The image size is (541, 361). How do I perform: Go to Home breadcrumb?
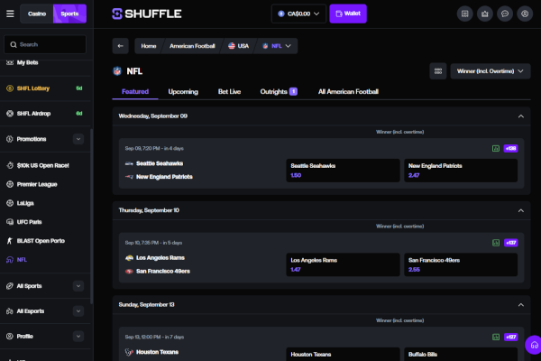tap(149, 46)
